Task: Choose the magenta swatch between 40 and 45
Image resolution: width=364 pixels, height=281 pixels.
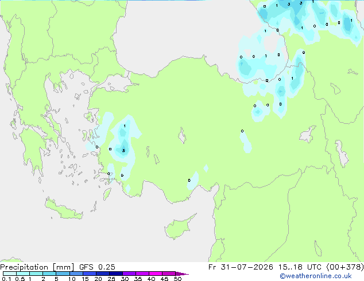Action: pos(156,274)
